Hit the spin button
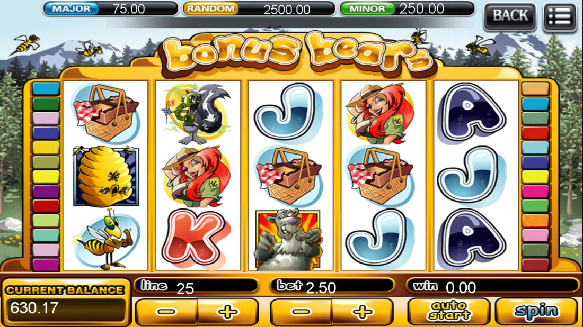 536,312
